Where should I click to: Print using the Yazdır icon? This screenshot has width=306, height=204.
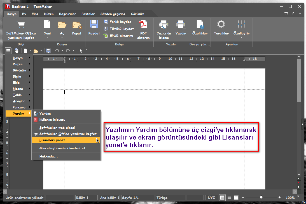coord(181,25)
